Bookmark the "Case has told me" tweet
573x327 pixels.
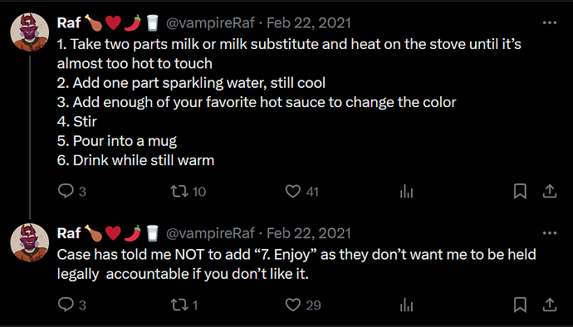tap(520, 305)
